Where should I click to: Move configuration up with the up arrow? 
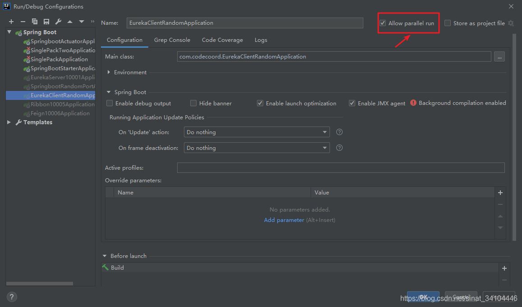coord(70,22)
